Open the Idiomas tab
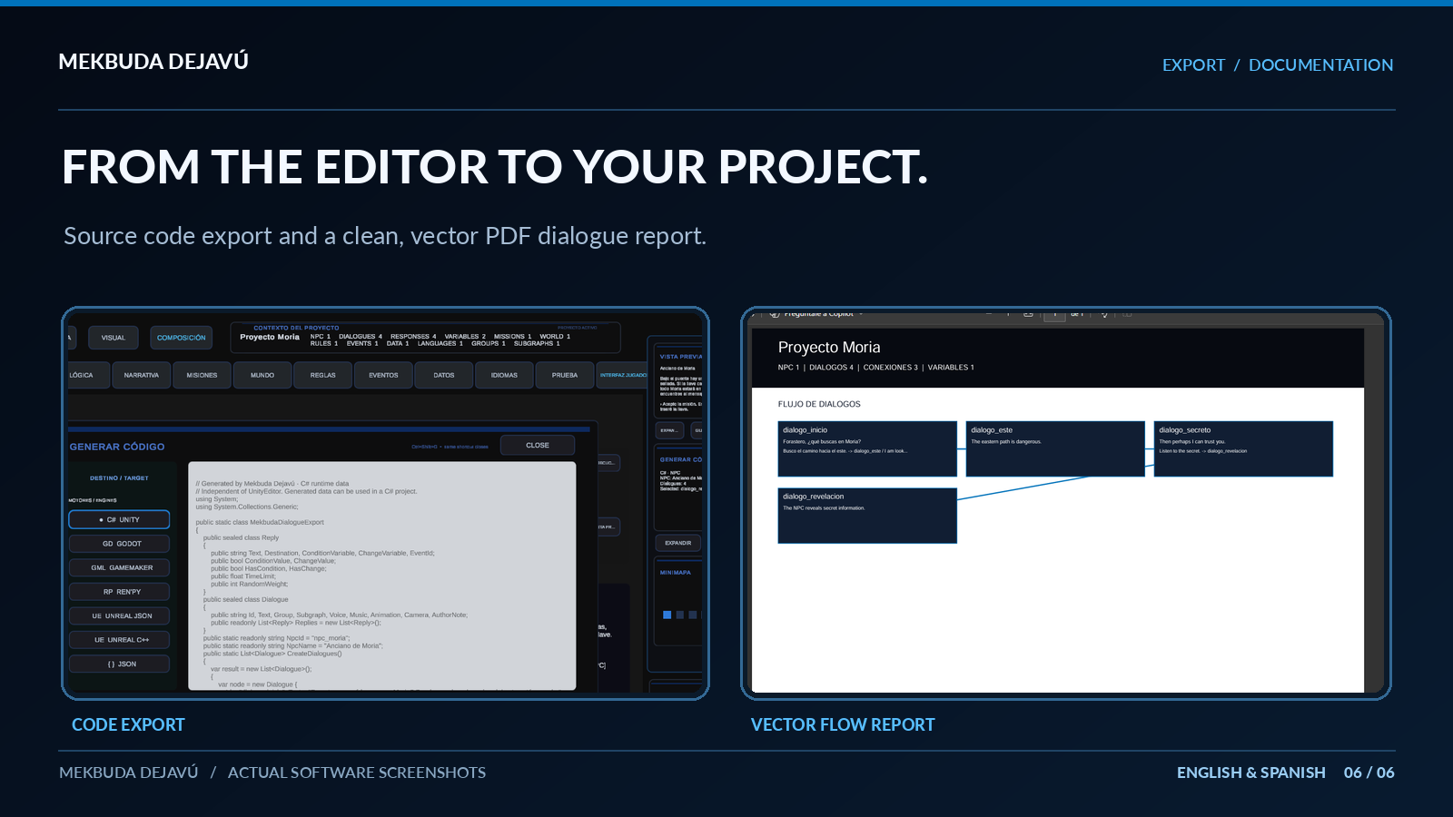 (x=504, y=375)
